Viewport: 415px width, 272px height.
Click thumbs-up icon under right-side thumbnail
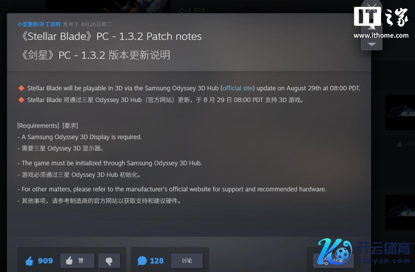400,144
